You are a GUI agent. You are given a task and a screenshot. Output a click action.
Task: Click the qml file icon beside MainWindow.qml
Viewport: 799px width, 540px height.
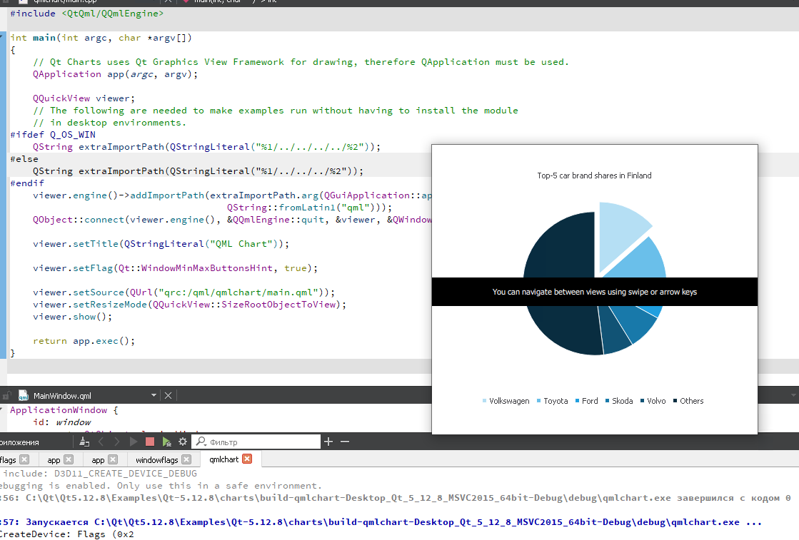[24, 395]
